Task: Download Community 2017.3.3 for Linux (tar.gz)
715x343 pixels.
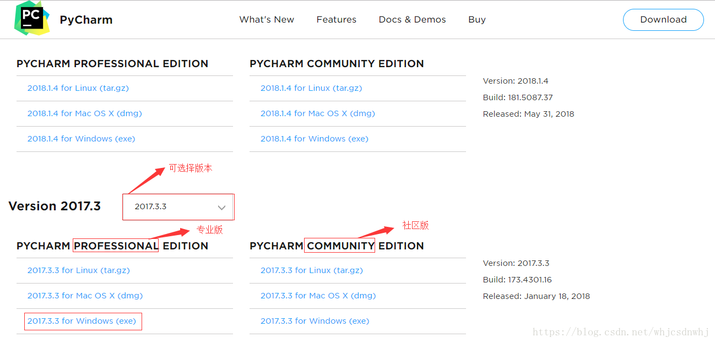Action: (x=312, y=270)
